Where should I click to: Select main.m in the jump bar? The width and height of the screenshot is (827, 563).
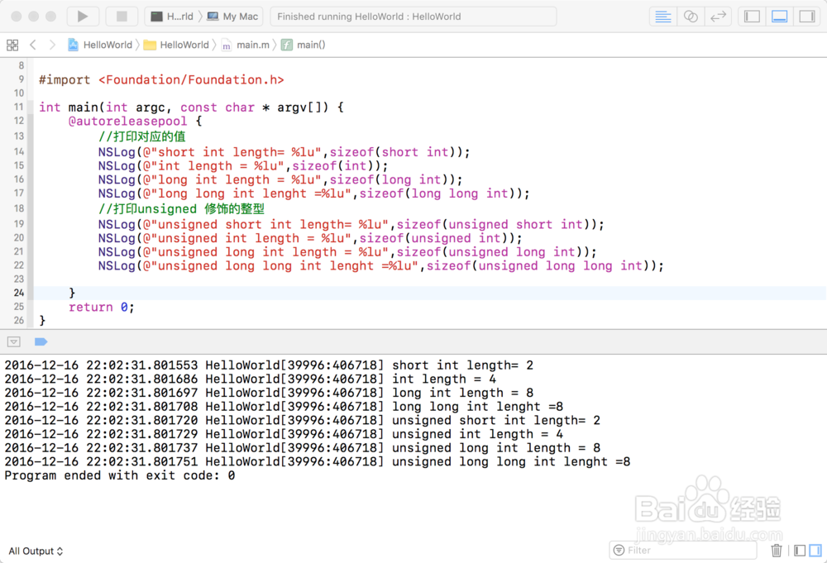click(246, 45)
